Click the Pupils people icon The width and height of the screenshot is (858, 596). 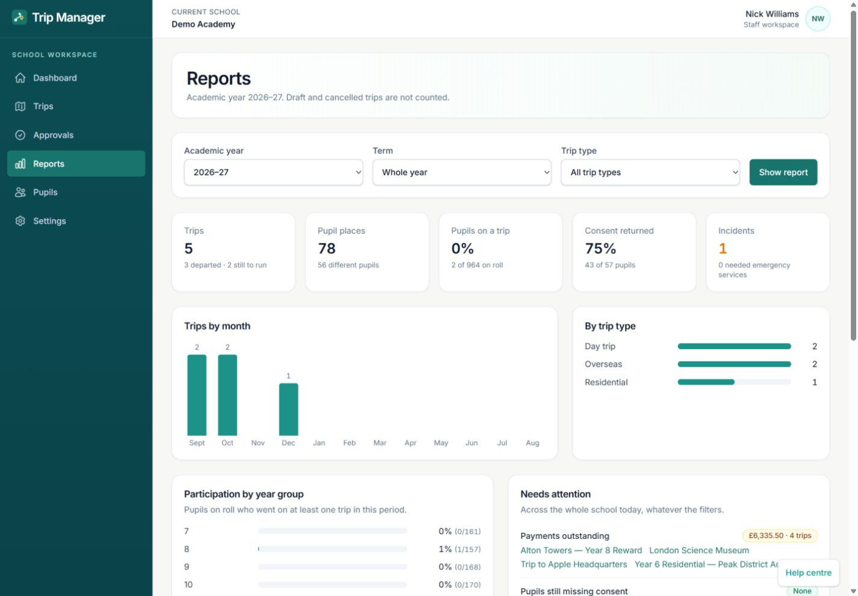20,192
